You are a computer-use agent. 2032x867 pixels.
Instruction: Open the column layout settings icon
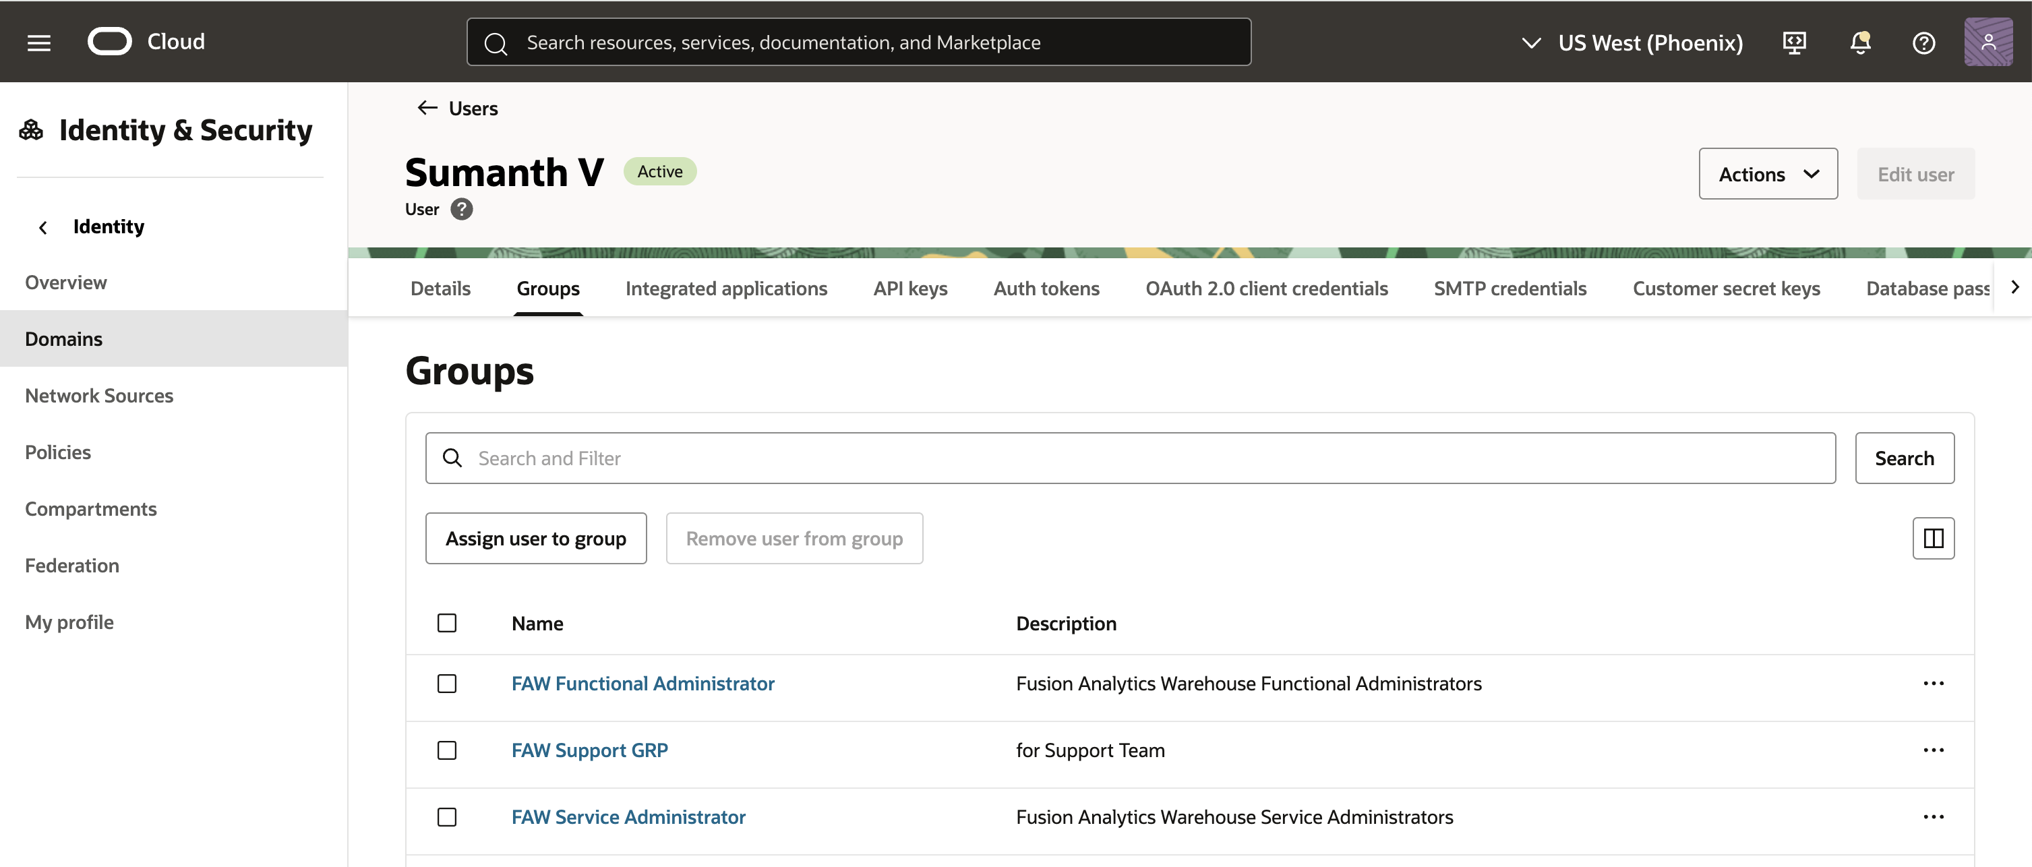coord(1933,538)
